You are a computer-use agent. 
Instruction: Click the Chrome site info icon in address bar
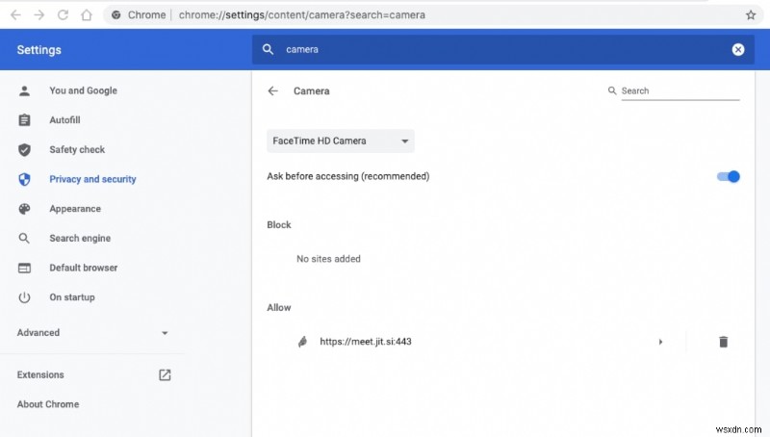coord(115,15)
